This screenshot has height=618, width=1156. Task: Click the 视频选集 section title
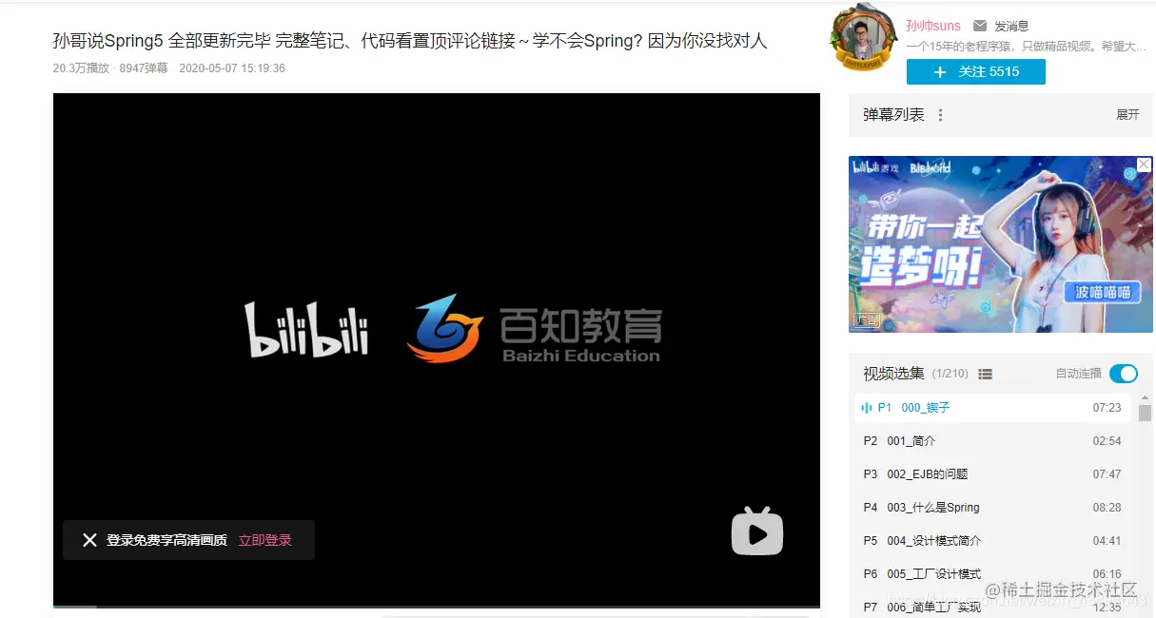pyautogui.click(x=893, y=374)
